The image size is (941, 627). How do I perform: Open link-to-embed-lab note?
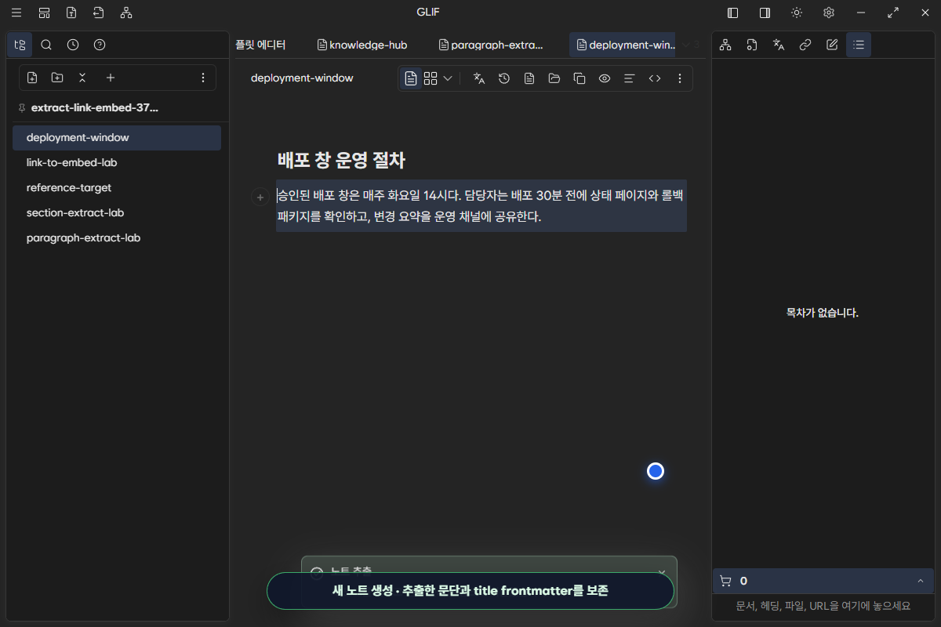click(x=117, y=162)
